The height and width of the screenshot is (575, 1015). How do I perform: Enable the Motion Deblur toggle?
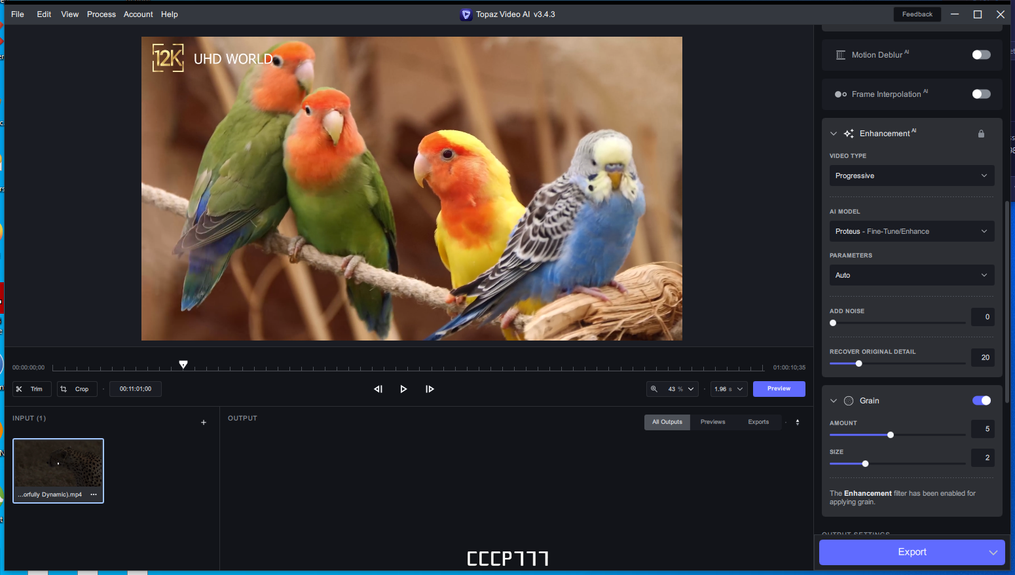point(981,55)
